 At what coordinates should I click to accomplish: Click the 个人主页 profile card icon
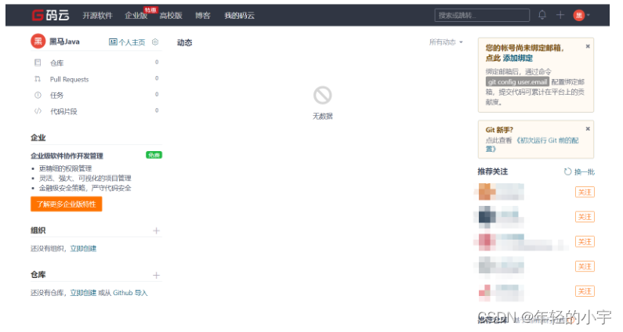point(113,41)
